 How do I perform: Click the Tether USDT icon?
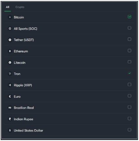tap(10, 40)
